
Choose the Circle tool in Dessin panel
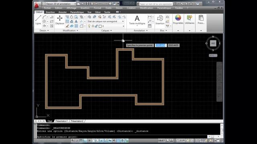coord(44,21)
